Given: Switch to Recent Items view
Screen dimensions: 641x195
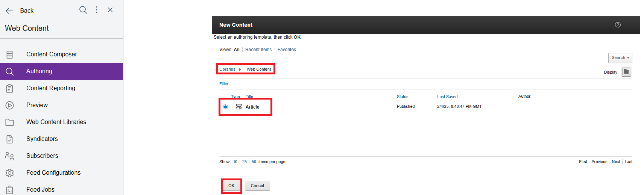Looking at the screenshot, I should point(258,50).
